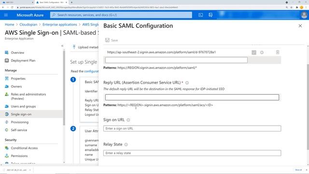Collapse the left navigation menu

62,46
